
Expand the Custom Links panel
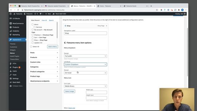pos(44,62)
